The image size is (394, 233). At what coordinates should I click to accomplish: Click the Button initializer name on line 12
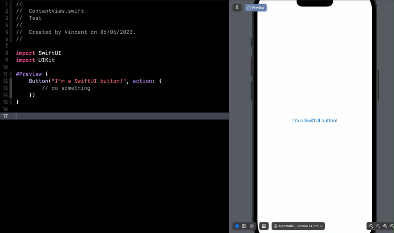coord(39,81)
